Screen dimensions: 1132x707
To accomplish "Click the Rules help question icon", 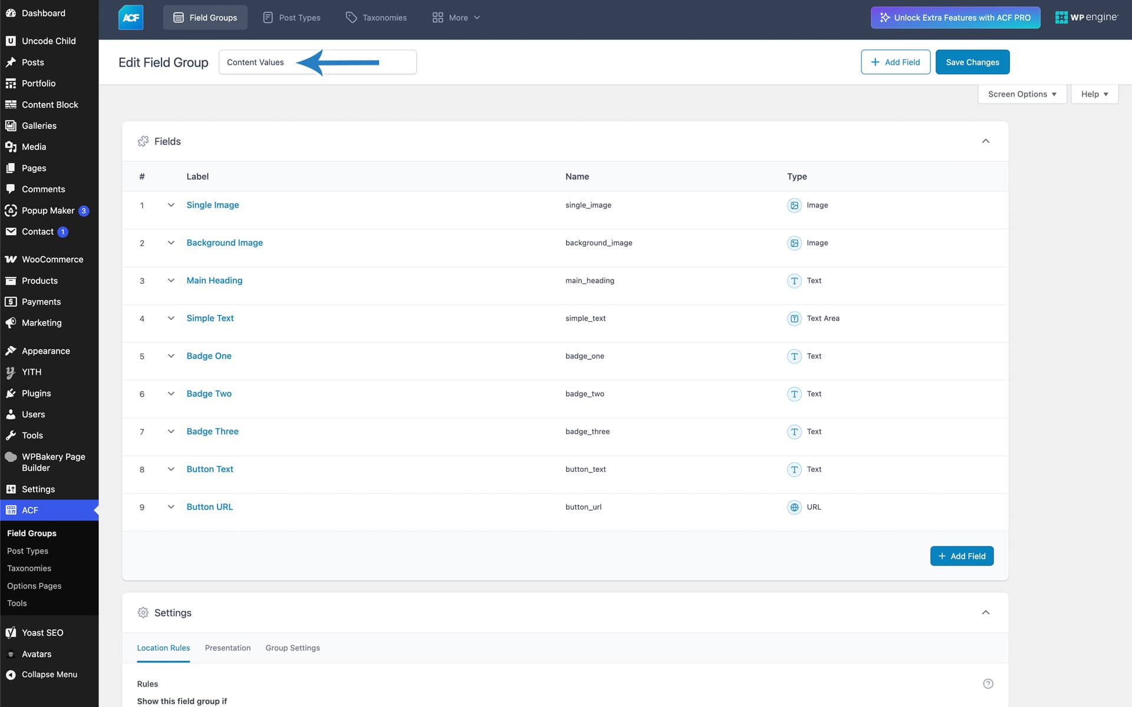I will [x=988, y=683].
